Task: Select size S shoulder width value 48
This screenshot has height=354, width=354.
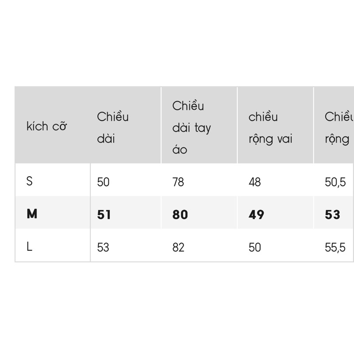Action: pos(255,182)
